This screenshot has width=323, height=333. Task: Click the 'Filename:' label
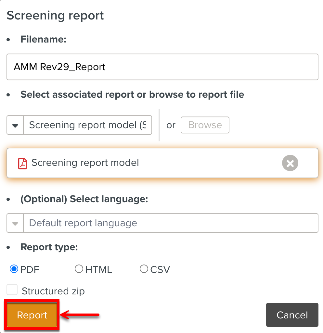point(43,40)
